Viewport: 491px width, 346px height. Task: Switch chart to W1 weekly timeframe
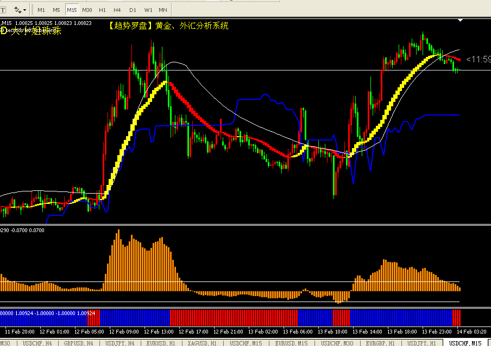tap(148, 10)
